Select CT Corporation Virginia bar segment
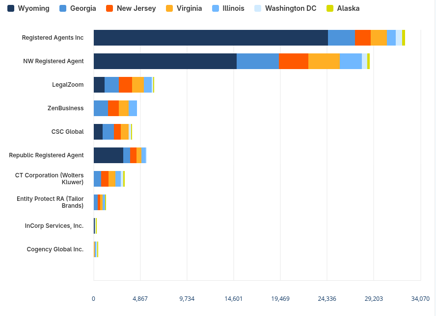436x316 pixels. pos(112,179)
